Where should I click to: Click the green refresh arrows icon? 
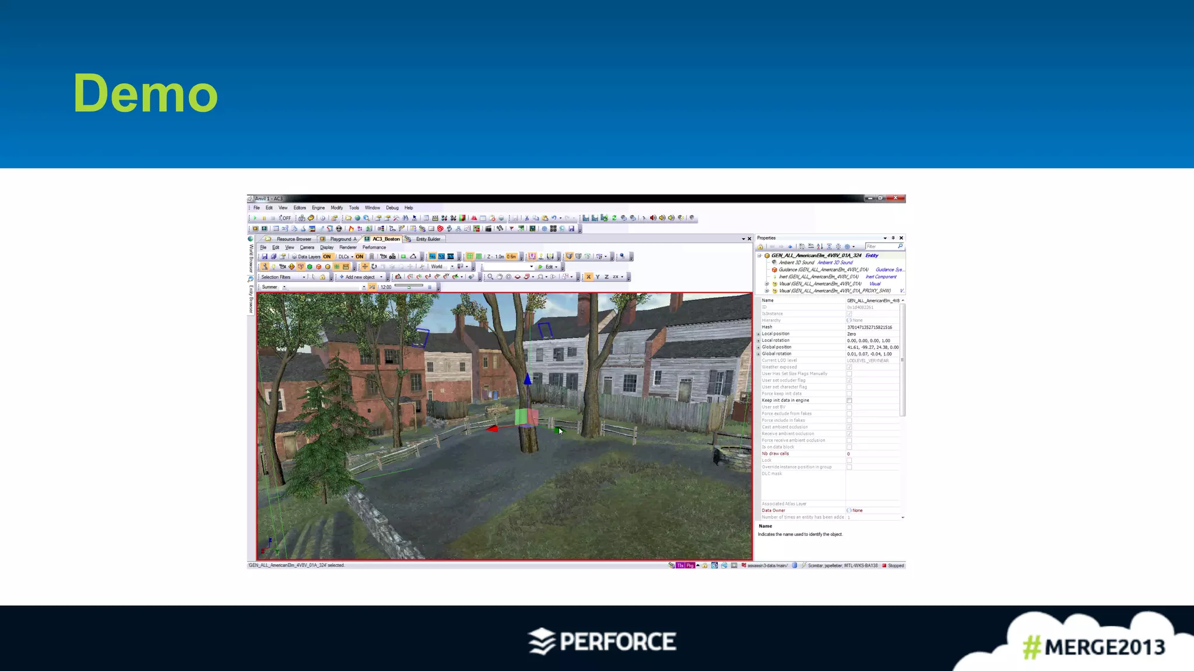pyautogui.click(x=614, y=218)
